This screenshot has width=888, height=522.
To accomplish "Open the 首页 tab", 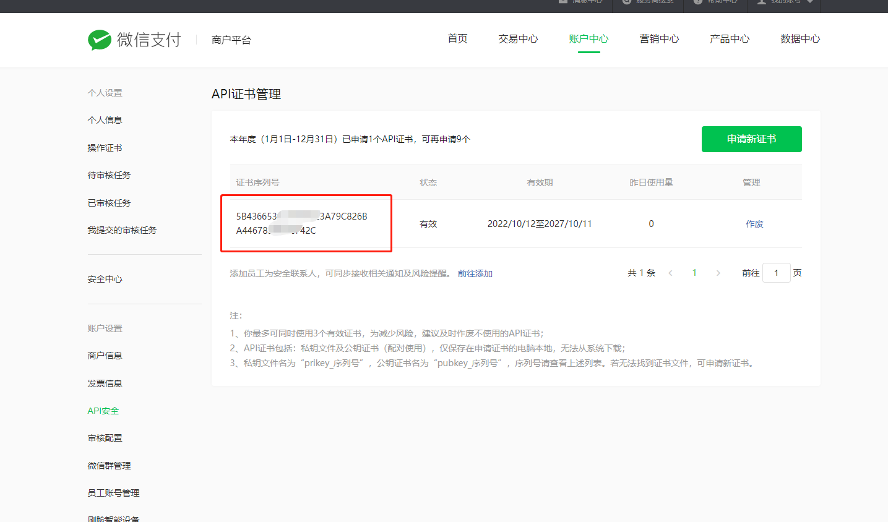I will coord(457,38).
